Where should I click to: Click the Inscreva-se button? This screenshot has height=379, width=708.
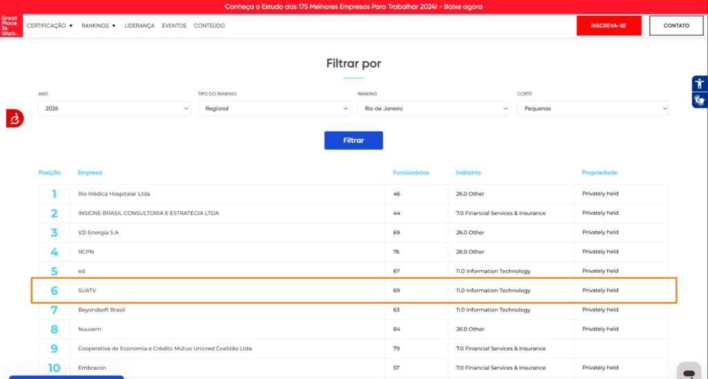pos(608,26)
